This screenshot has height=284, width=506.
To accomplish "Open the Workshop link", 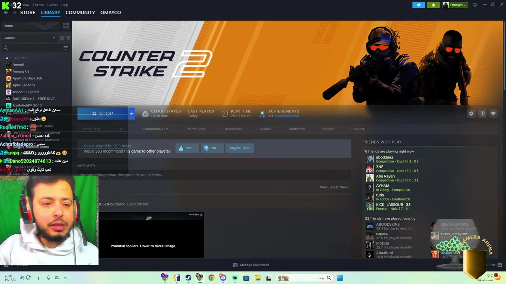I will (296, 129).
